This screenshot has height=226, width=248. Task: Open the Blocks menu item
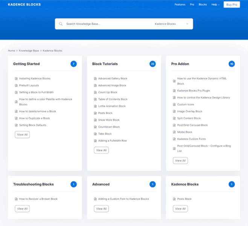click(x=202, y=5)
